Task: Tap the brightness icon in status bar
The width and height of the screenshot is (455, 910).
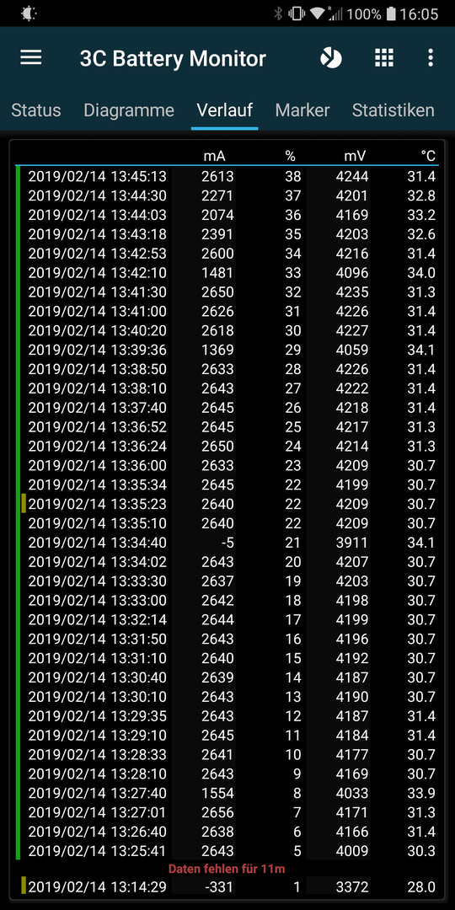Action: (29, 13)
